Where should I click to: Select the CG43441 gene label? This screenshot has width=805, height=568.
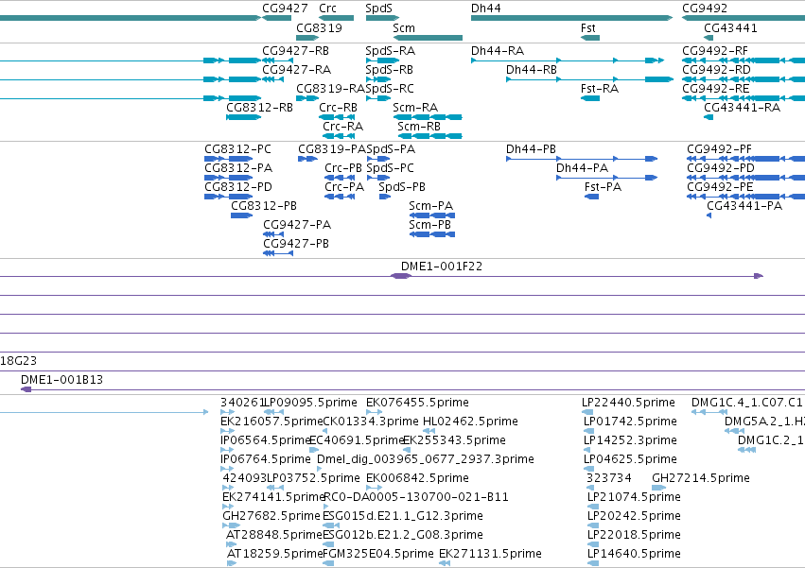[x=730, y=27]
